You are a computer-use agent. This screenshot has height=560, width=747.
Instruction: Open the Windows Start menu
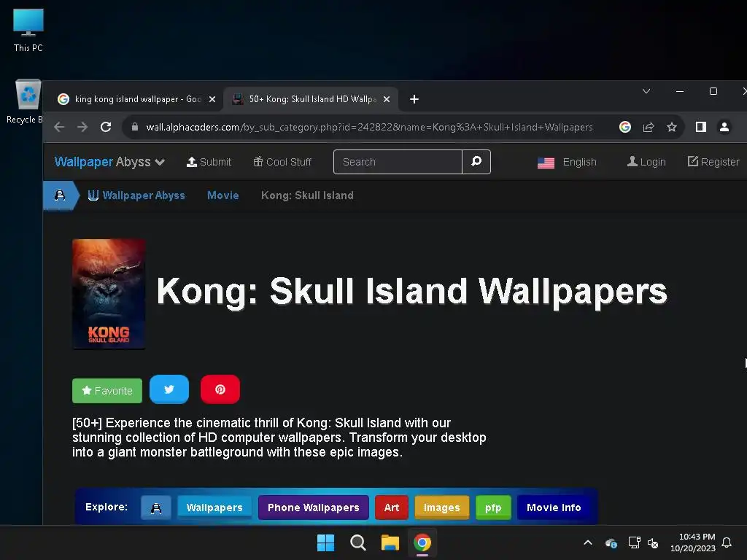326,542
